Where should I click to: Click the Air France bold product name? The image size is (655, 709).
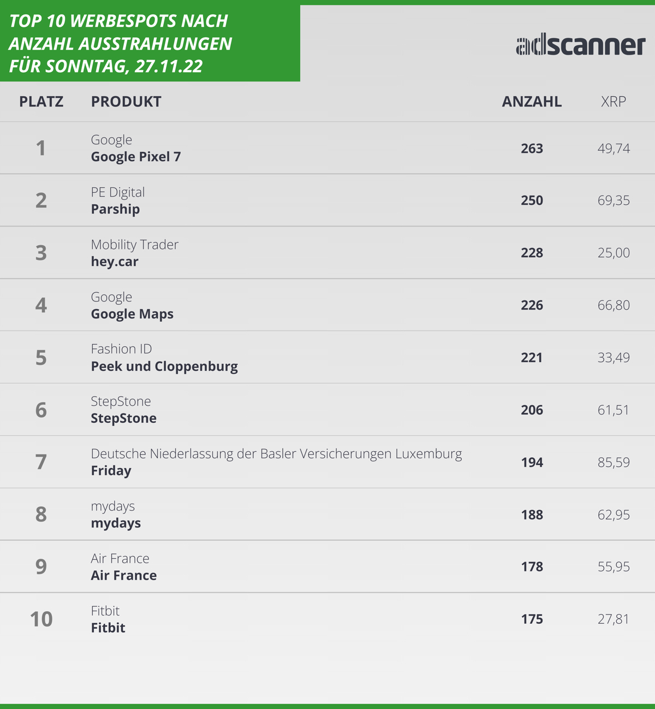coord(123,575)
